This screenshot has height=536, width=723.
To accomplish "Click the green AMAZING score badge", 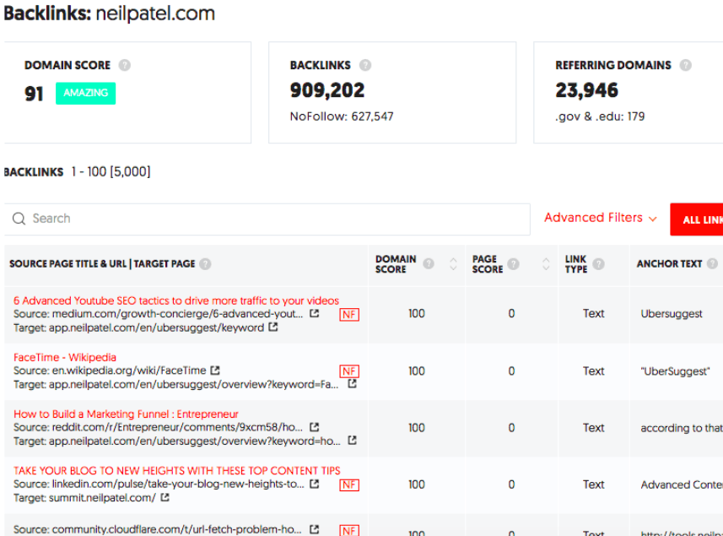I will click(x=85, y=93).
